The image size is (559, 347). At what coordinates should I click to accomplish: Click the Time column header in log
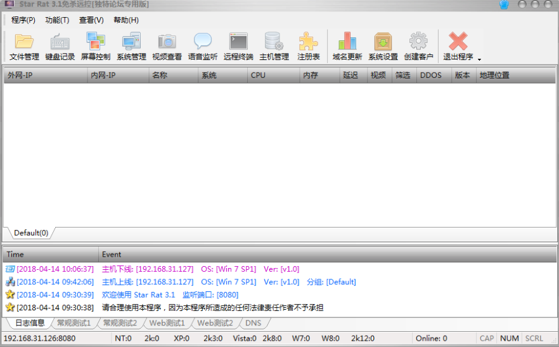[x=51, y=254]
